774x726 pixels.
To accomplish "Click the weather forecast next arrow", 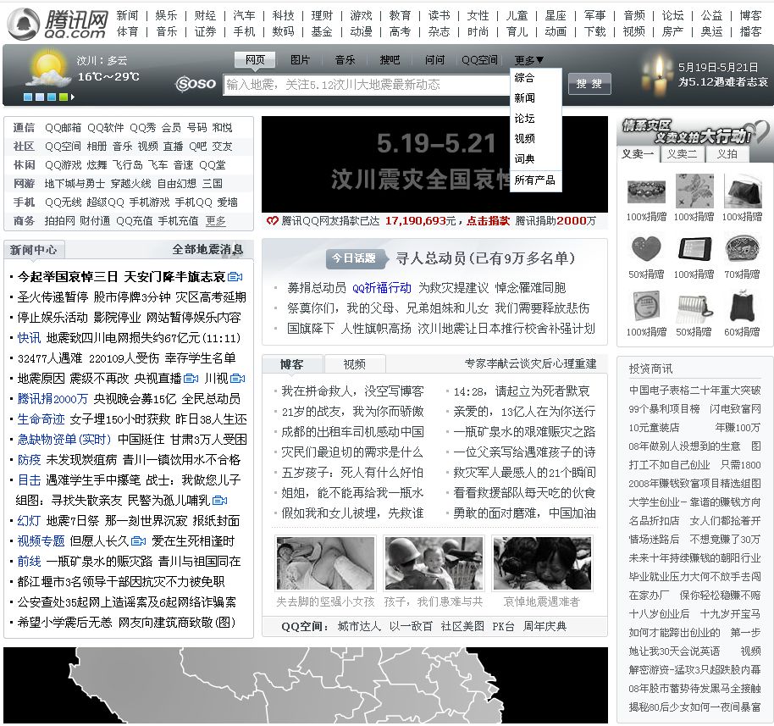I will [x=73, y=97].
